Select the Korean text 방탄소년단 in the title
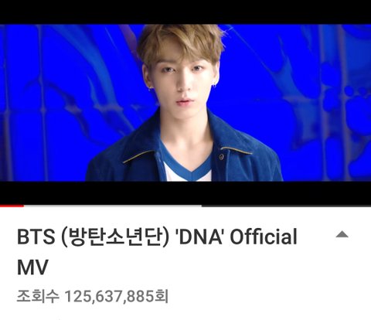 point(115,237)
